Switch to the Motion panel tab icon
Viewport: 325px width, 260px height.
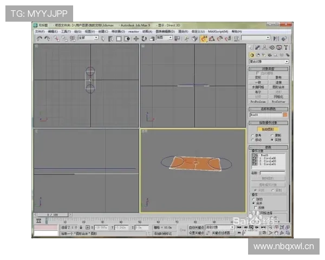[272, 48]
